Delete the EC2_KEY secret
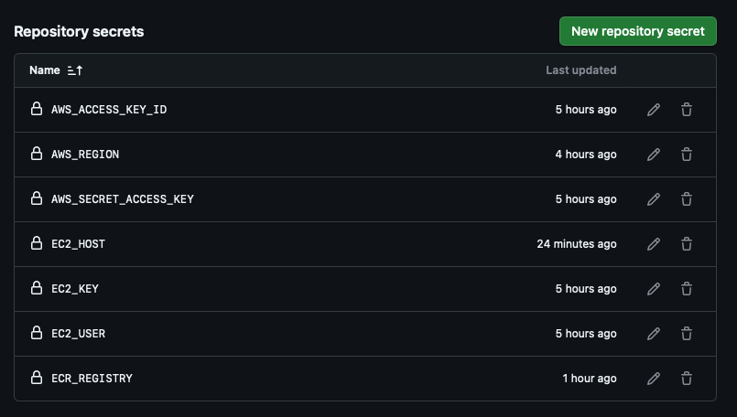 coord(687,289)
